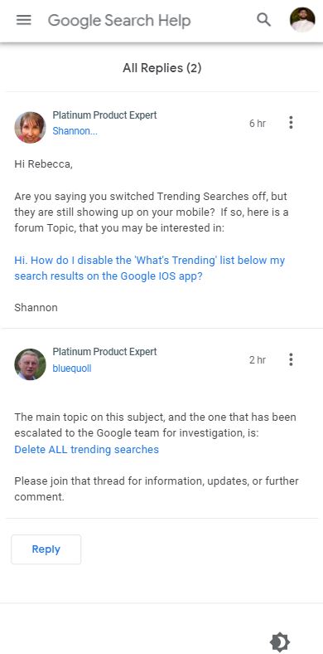323x654 pixels.
Task: Open bluequoll user profile link
Action: (72, 368)
